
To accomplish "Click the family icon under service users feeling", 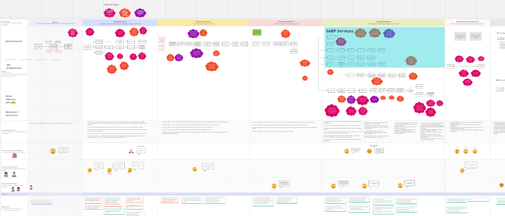I will (14, 155).
